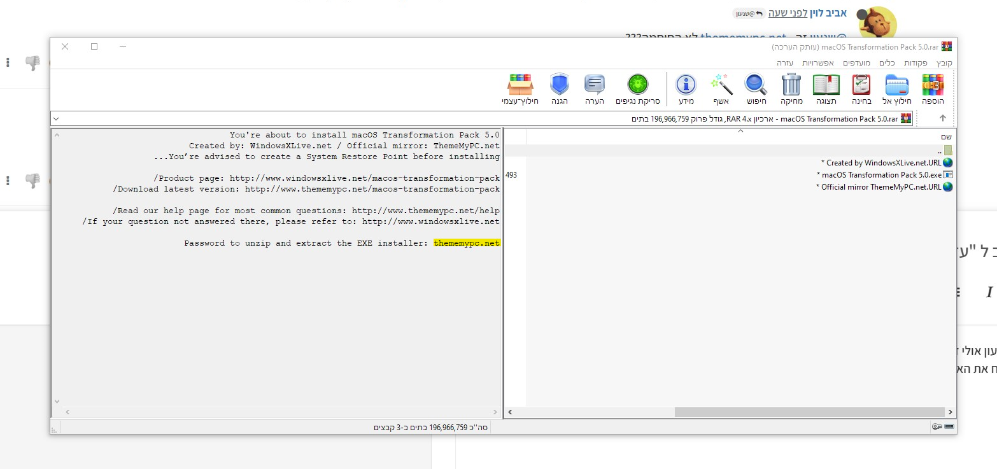
Task: Click the monkey avatar in the forum page
Action: click(x=877, y=24)
